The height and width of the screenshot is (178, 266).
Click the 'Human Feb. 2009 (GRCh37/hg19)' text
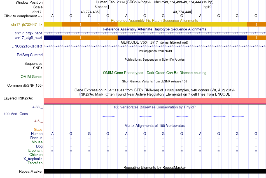tap(123, 2)
